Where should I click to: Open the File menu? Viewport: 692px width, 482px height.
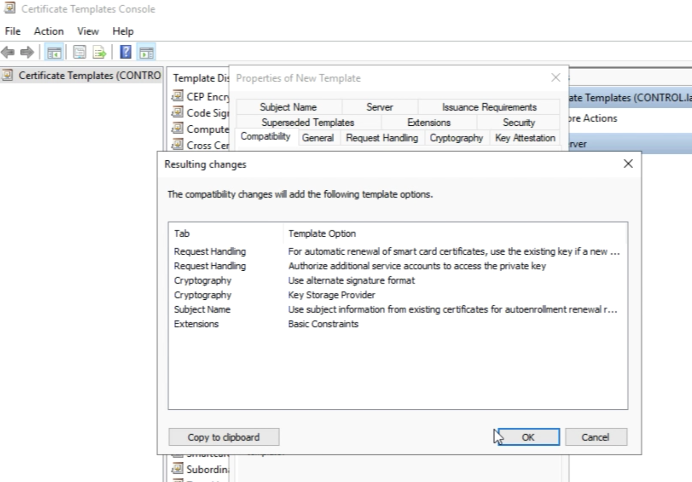coord(13,31)
